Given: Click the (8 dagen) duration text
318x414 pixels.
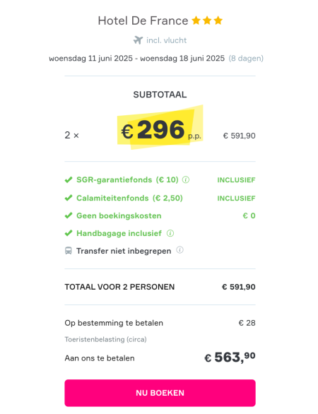Looking at the screenshot, I should click(246, 58).
